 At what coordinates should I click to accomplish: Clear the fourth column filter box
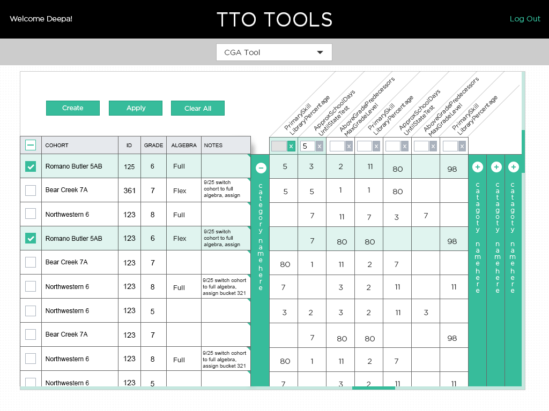coord(376,147)
